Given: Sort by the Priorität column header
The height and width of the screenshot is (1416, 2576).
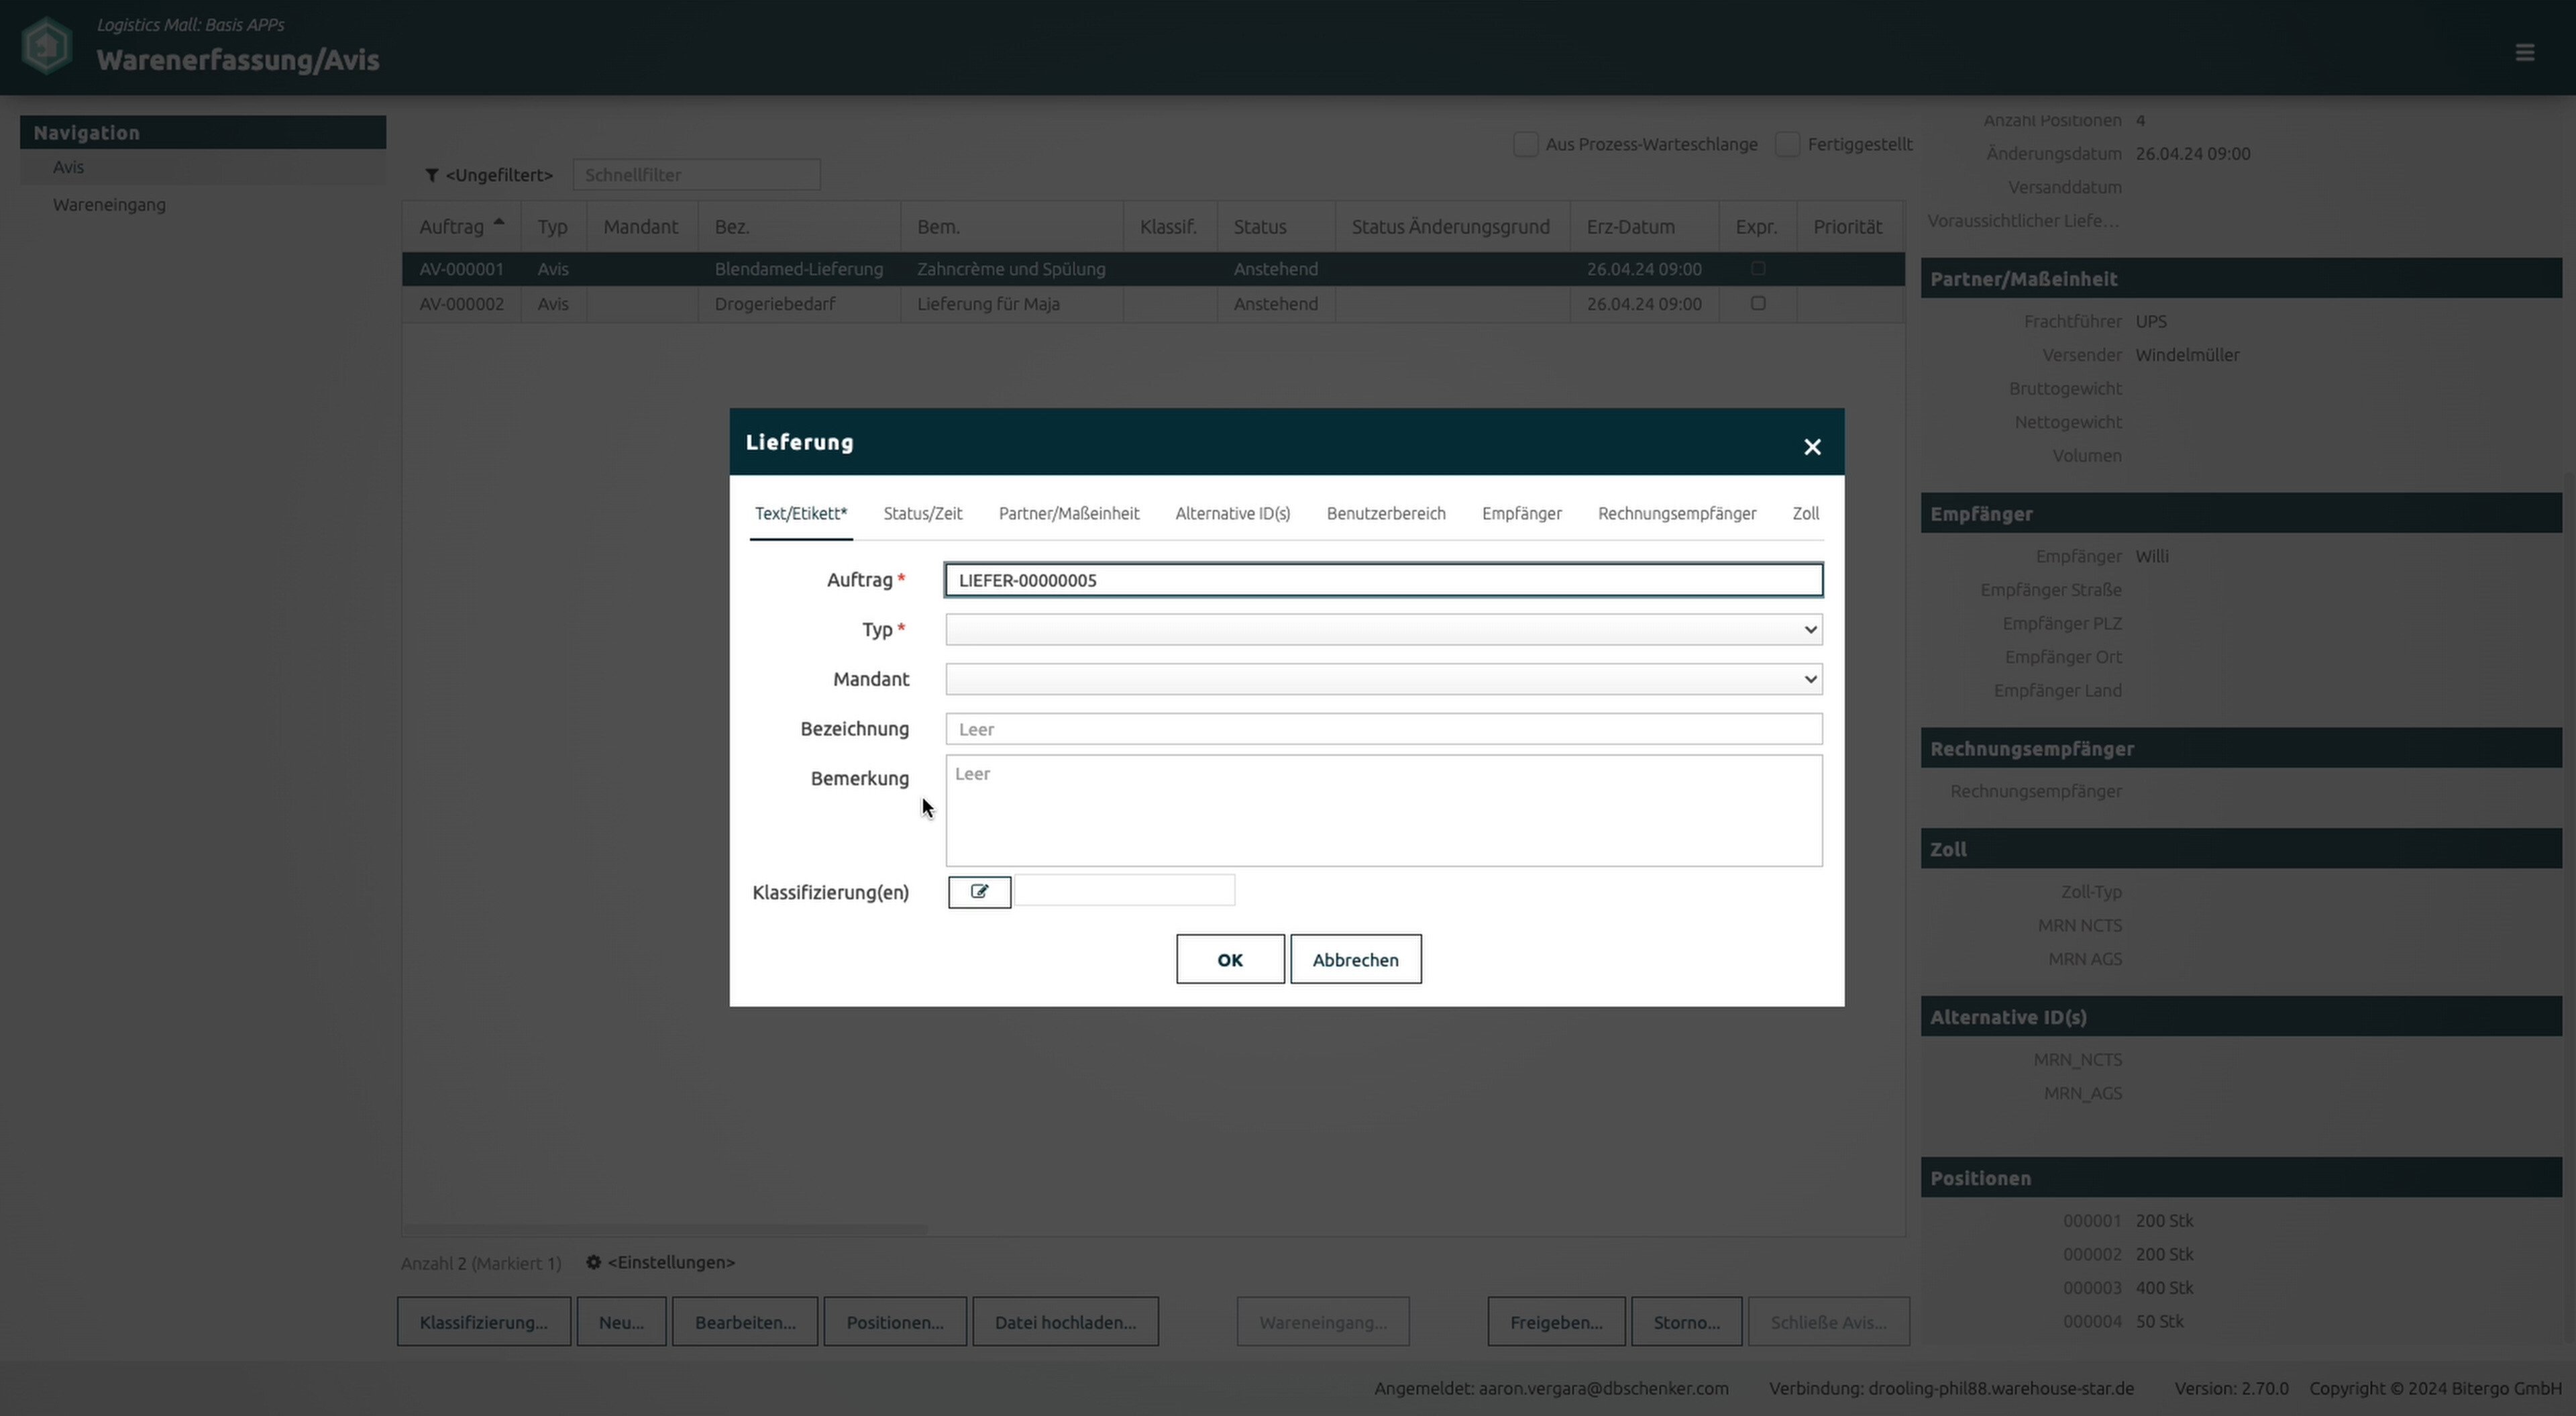Looking at the screenshot, I should 1849,227.
